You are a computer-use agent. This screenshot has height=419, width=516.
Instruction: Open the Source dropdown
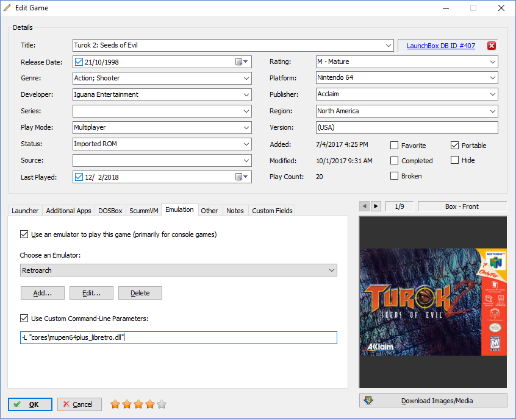point(246,160)
